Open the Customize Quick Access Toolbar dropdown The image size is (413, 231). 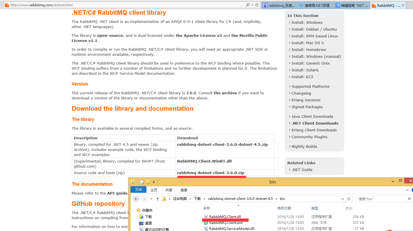coord(154,182)
